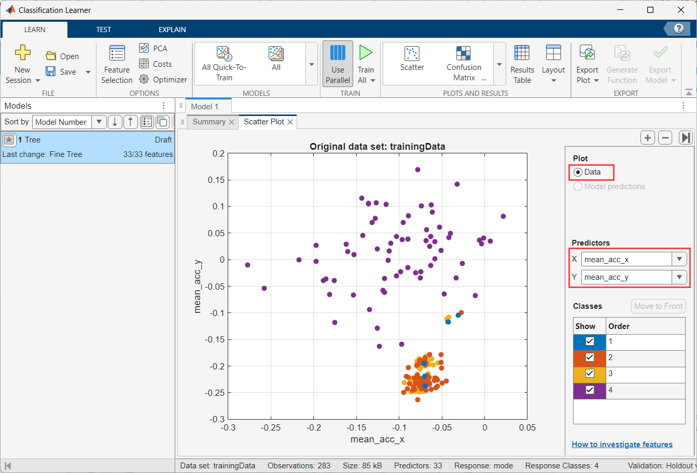
Task: Select the Confusion Matrix plot icon
Action: pyautogui.click(x=463, y=53)
